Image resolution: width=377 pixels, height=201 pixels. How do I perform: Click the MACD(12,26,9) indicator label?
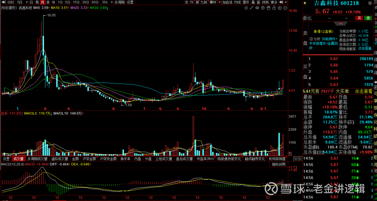pyautogui.click(x=12, y=164)
